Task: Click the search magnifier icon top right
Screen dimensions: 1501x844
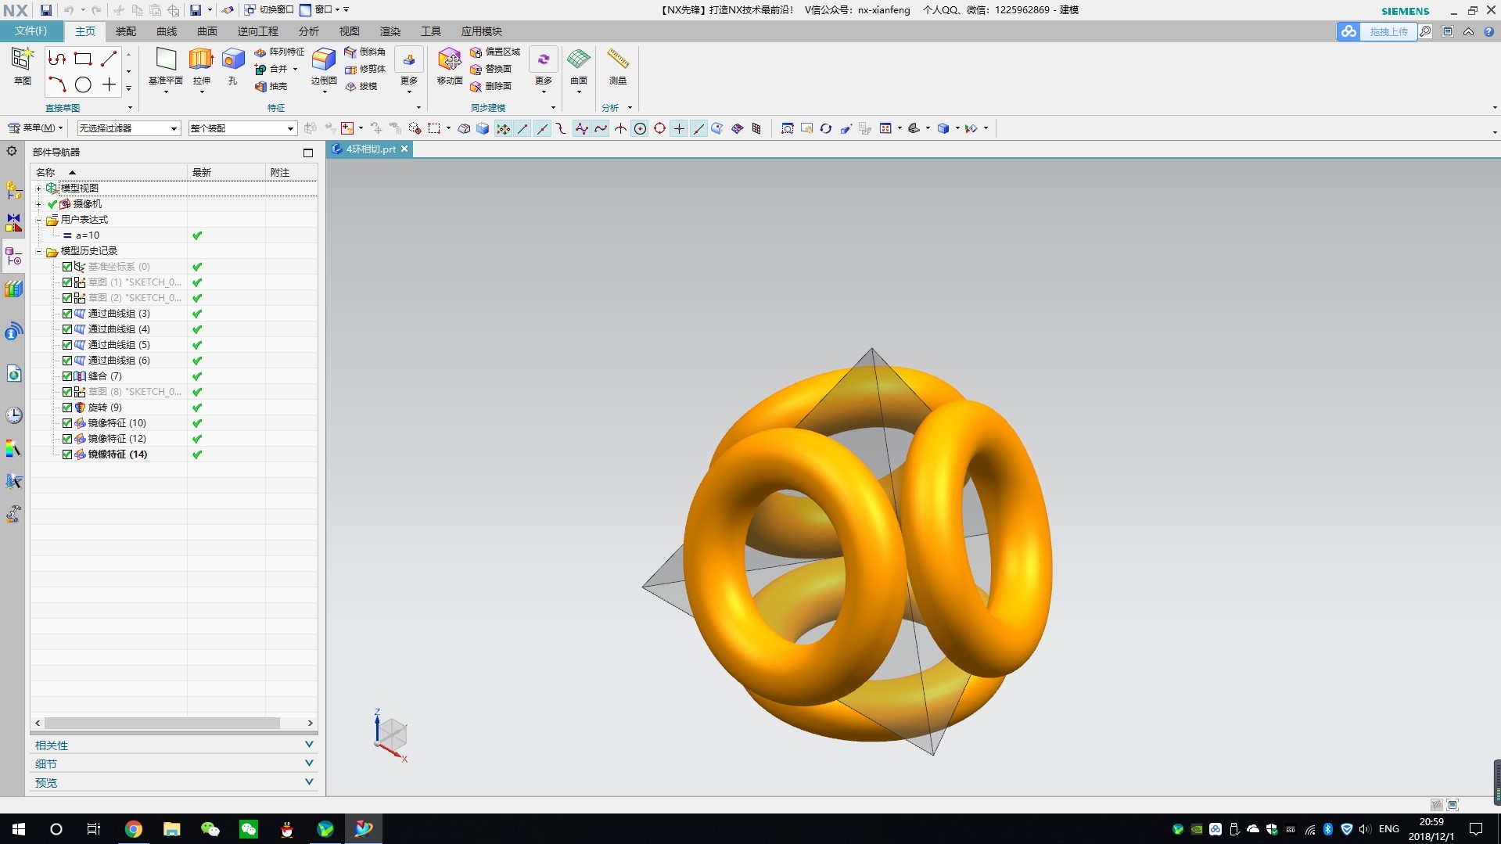Action: [x=1425, y=31]
